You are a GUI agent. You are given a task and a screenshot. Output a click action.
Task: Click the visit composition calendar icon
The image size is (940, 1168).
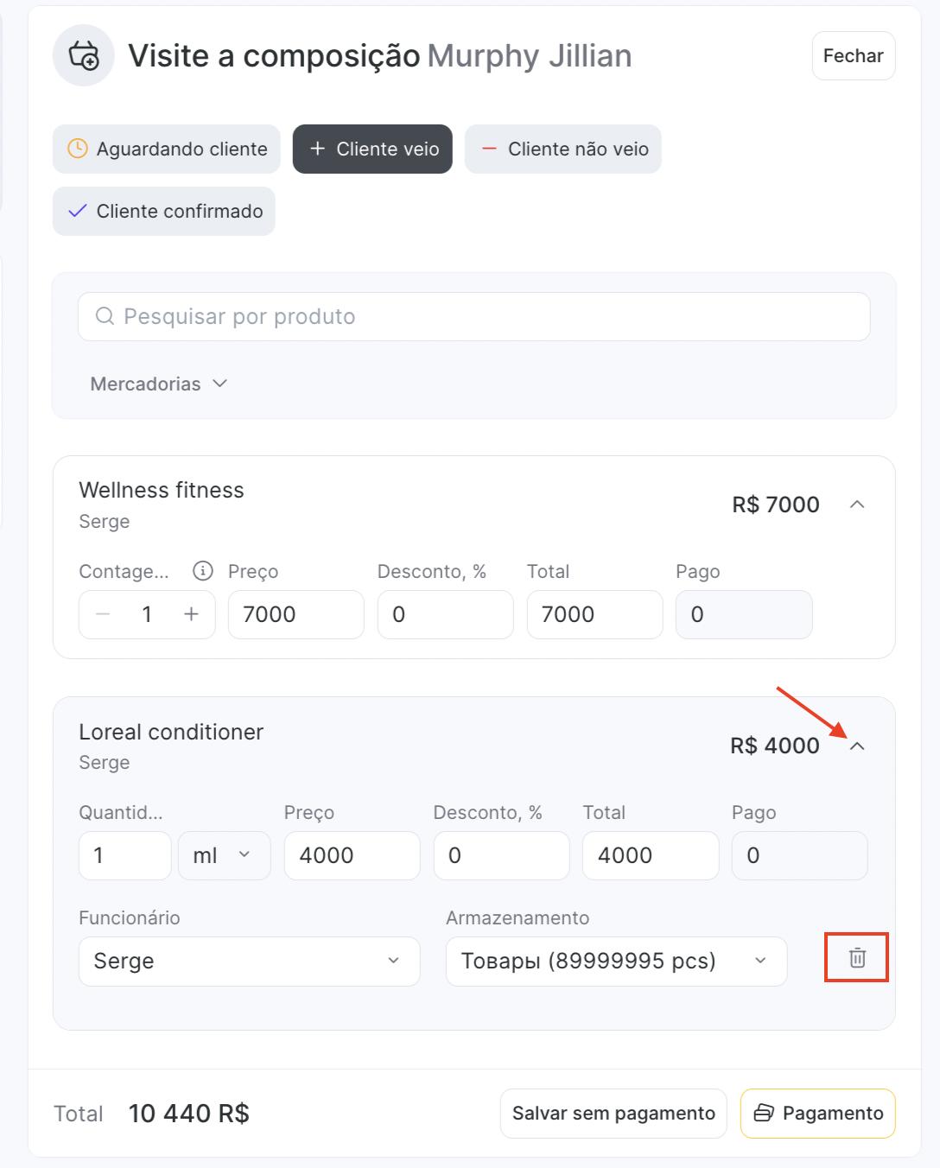(x=84, y=55)
